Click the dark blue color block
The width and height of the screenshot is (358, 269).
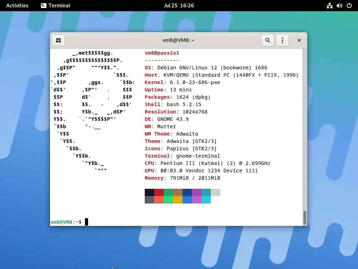pos(187,192)
